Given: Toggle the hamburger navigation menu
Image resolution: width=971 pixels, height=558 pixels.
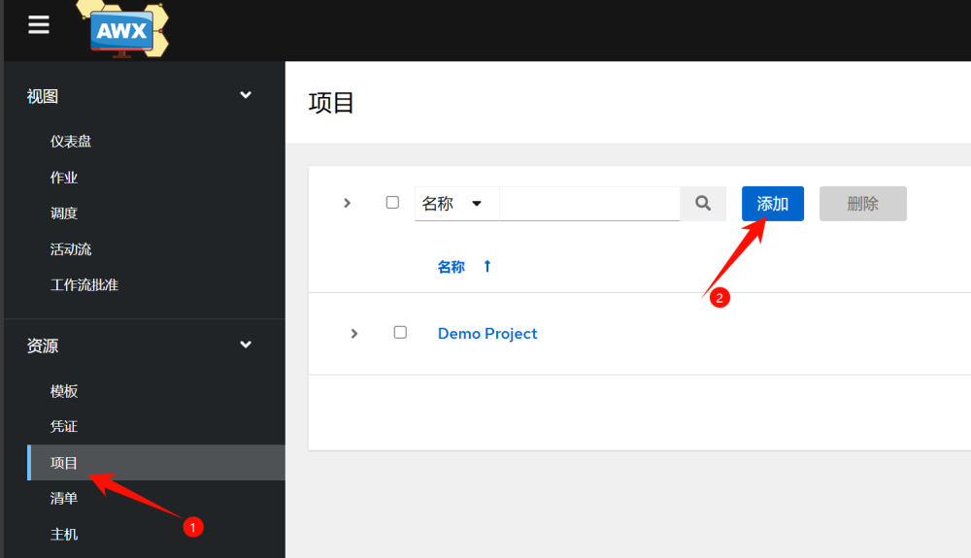Looking at the screenshot, I should click(x=39, y=24).
